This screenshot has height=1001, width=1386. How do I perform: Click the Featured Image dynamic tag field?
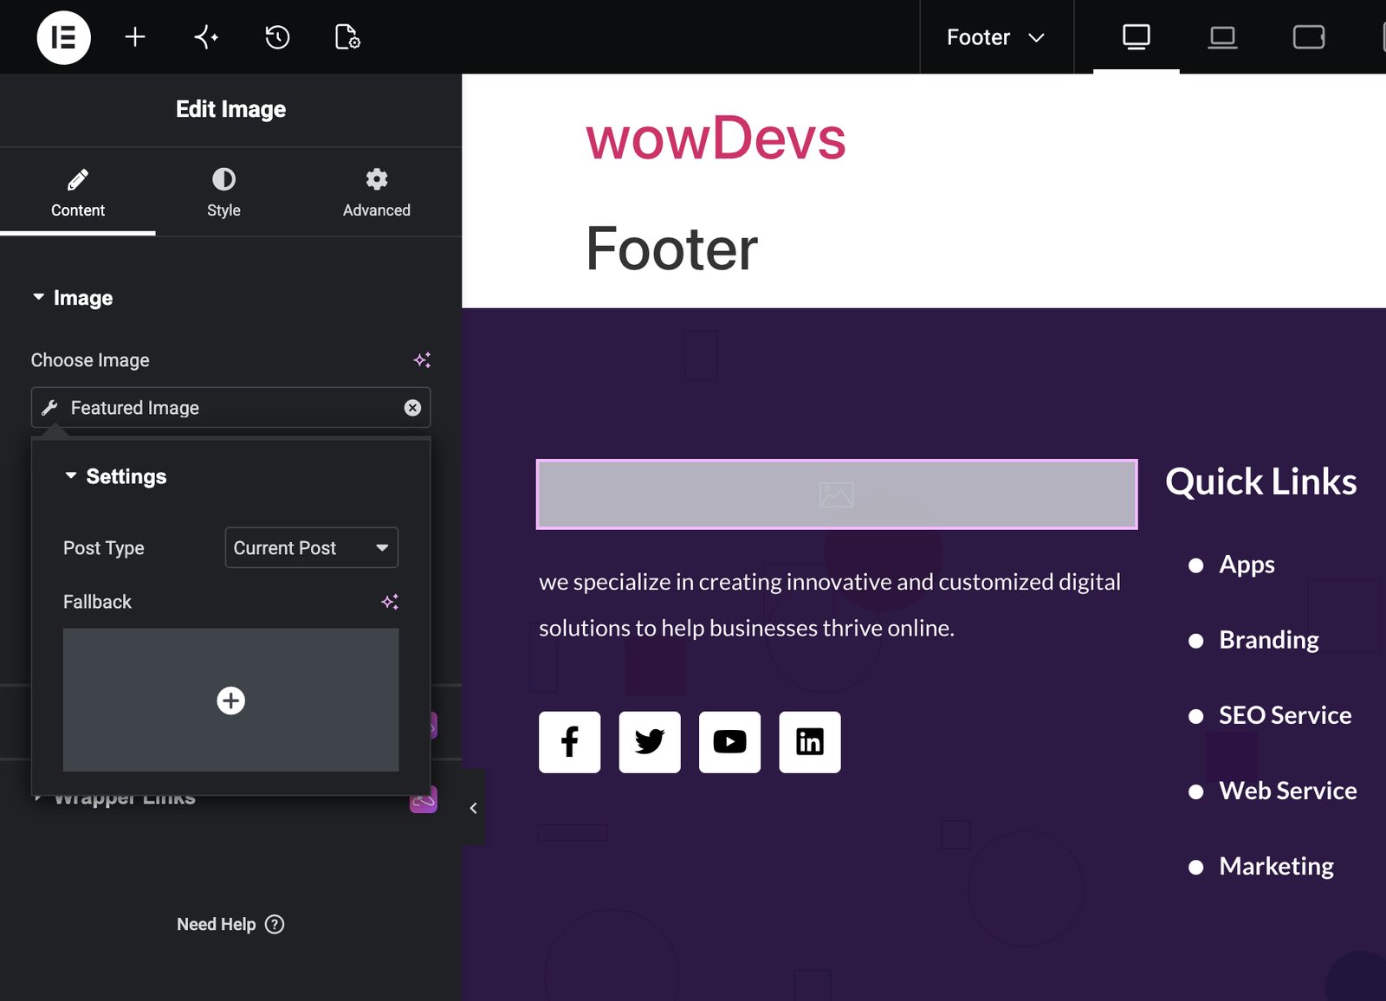click(x=230, y=408)
